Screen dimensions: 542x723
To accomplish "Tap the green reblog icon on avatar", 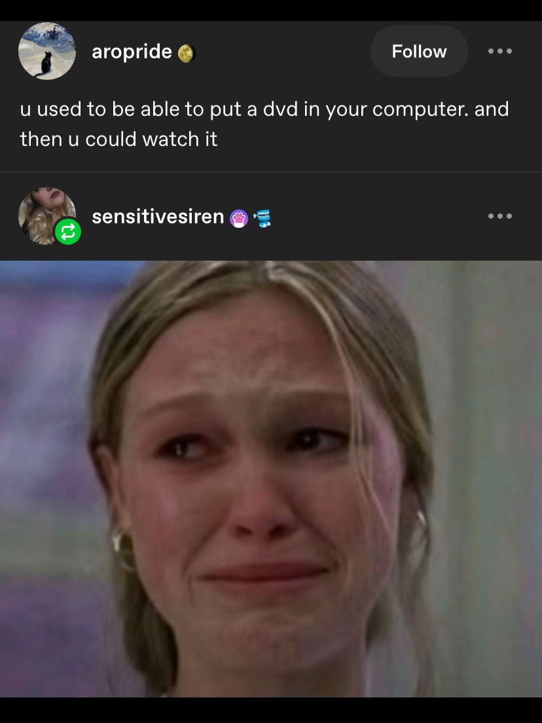I will (68, 231).
